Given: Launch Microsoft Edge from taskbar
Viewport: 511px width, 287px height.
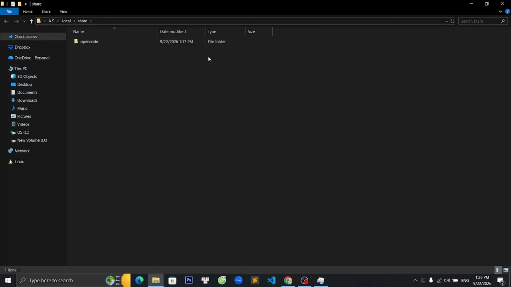Looking at the screenshot, I should tap(139, 280).
